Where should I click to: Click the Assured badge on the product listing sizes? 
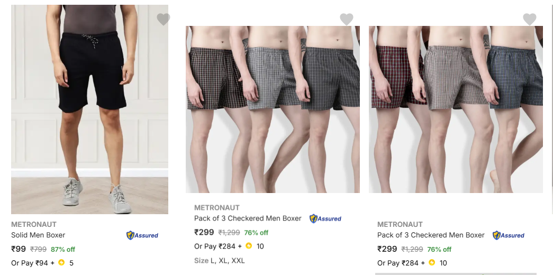click(325, 218)
